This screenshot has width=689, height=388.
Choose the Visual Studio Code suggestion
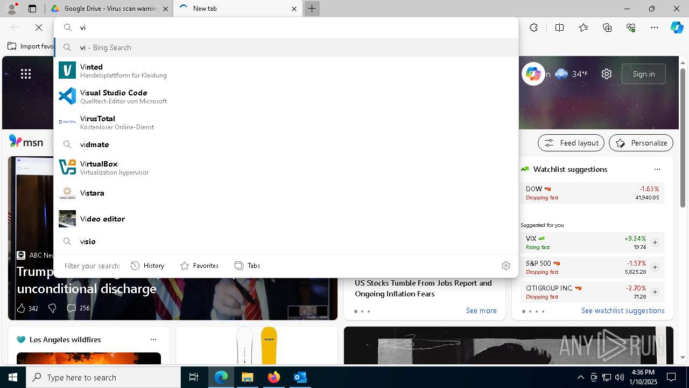click(286, 96)
